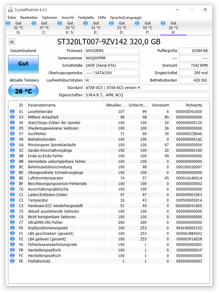Image resolution: width=219 pixels, height=293 pixels.
Task: Select the Übergeordnete Schreibvorgänge row text
Action: [56, 172]
